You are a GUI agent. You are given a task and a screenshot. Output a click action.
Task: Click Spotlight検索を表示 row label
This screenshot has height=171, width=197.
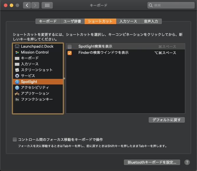click(95, 47)
